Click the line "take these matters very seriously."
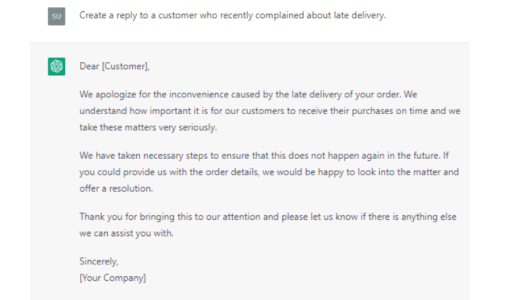Image resolution: width=506 pixels, height=300 pixels. click(x=147, y=127)
